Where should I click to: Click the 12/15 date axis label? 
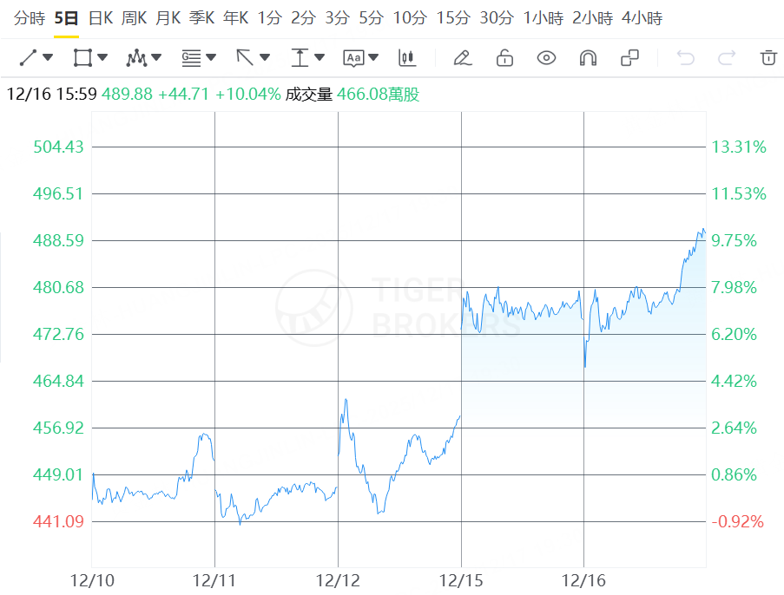[461, 580]
